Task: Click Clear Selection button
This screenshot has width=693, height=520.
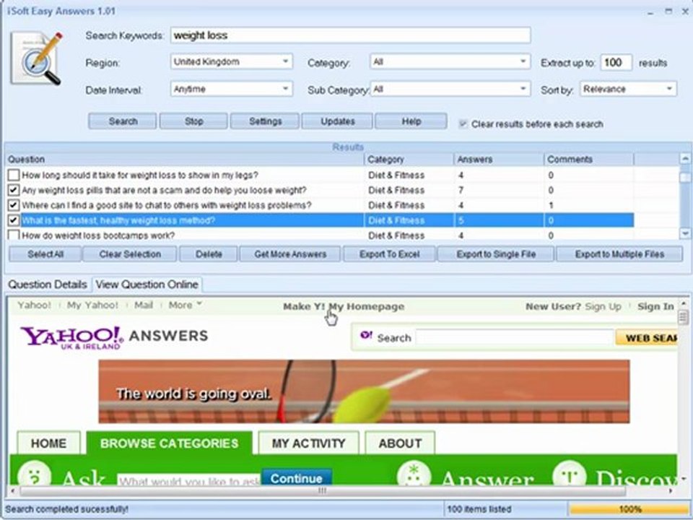Action: click(130, 254)
